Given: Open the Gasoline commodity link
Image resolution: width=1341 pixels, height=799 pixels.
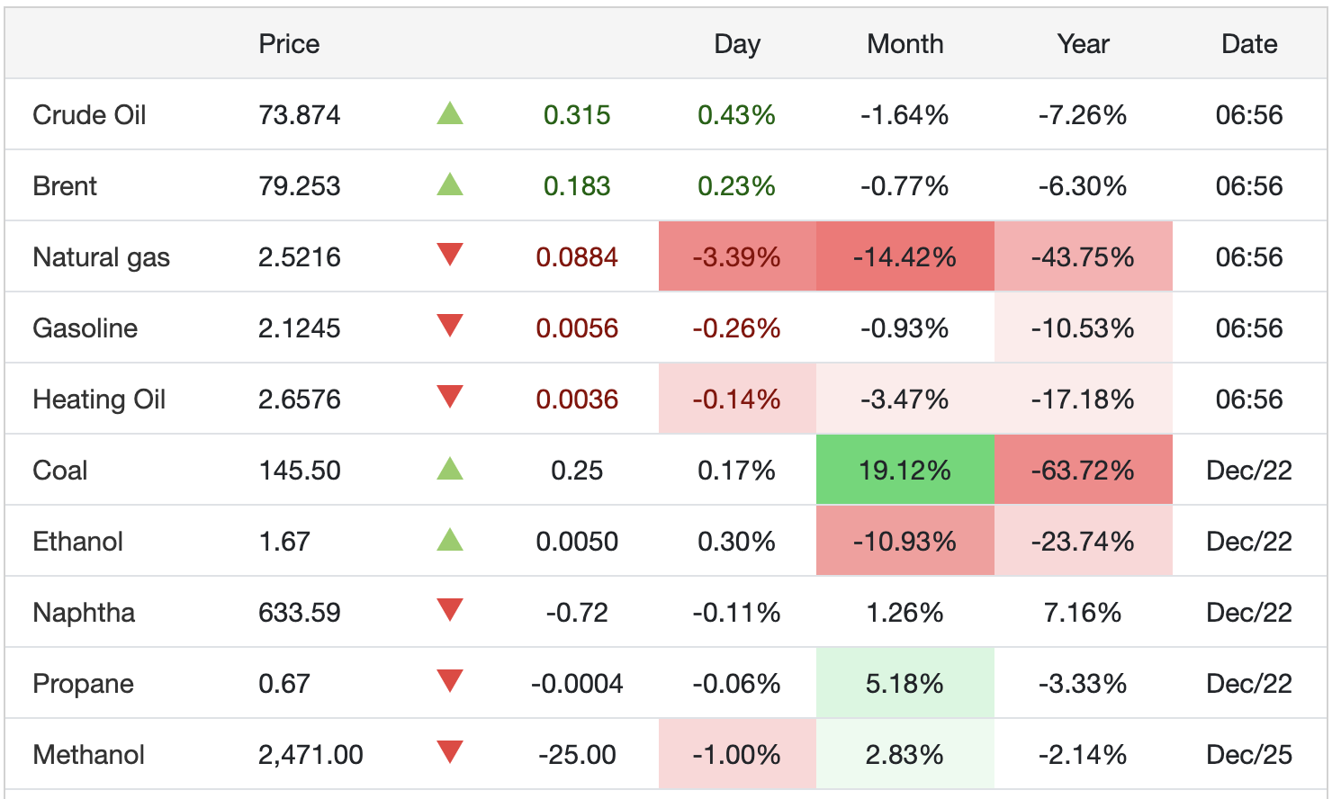Looking at the screenshot, I should (x=85, y=328).
